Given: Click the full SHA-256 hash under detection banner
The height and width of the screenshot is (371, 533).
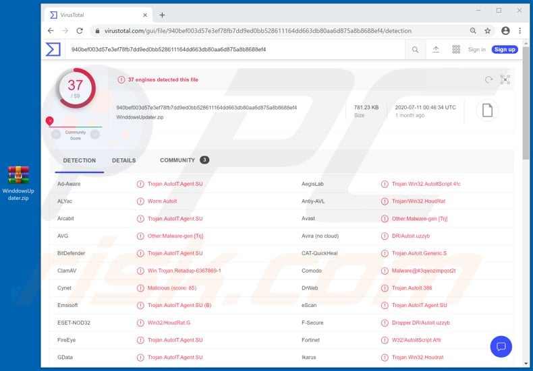Looking at the screenshot, I should [x=206, y=108].
